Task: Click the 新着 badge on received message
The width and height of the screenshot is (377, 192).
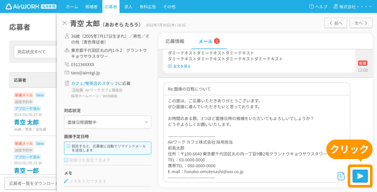Action: click(363, 63)
